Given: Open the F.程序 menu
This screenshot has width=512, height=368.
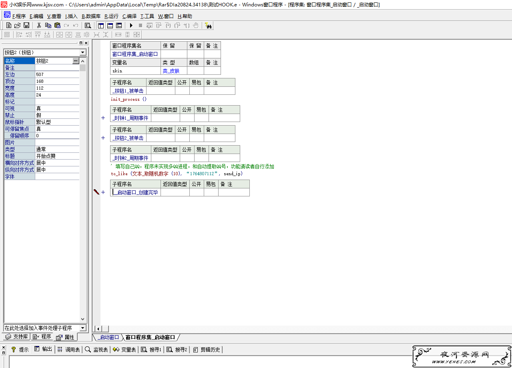Looking at the screenshot, I should point(19,16).
